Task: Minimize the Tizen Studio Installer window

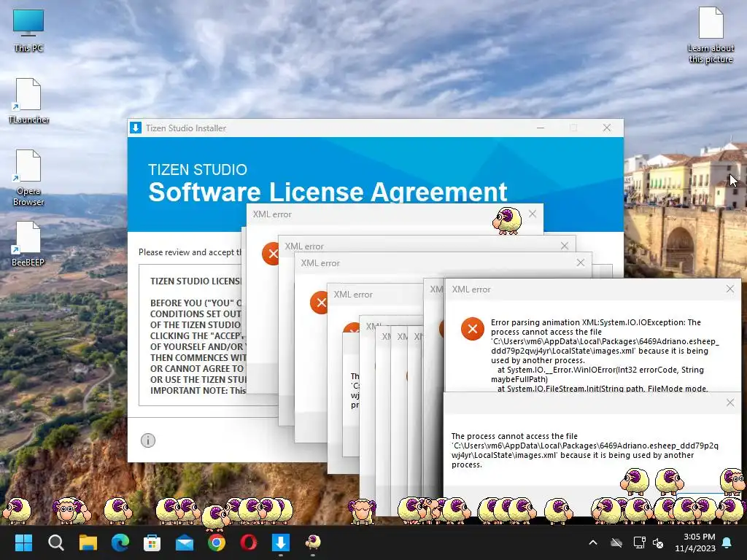Action: click(x=541, y=128)
